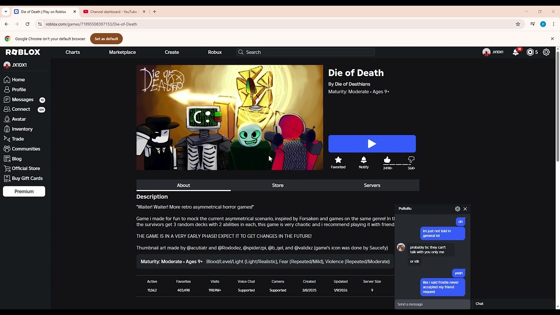The height and width of the screenshot is (315, 560).
Task: Close the PuRuRu chat window
Action: [465, 209]
